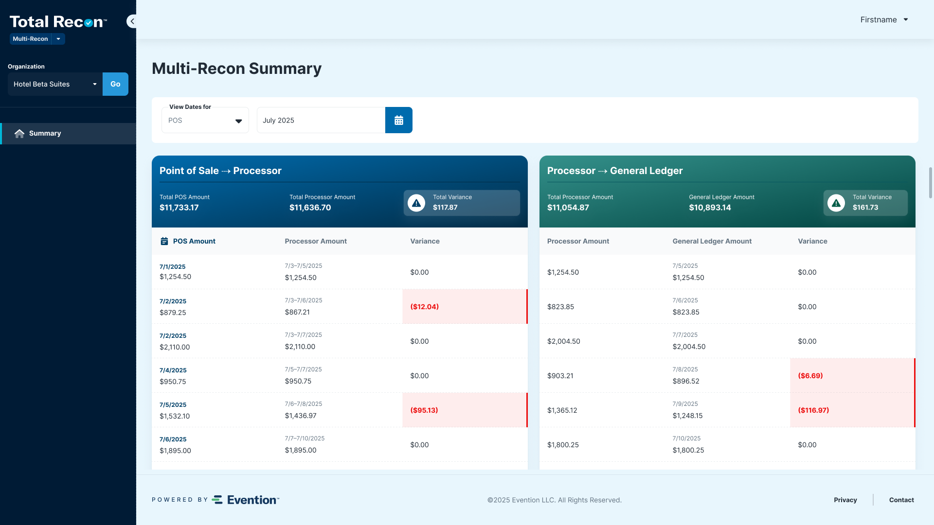Open the Firstname user menu
The width and height of the screenshot is (934, 525).
[884, 19]
